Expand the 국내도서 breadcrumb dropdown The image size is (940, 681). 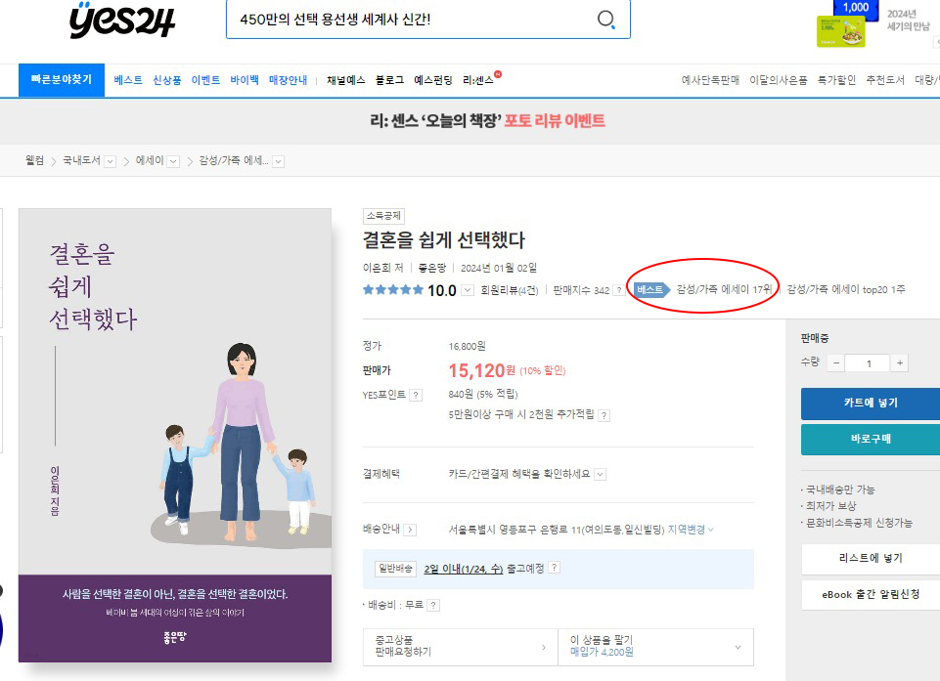(110, 162)
